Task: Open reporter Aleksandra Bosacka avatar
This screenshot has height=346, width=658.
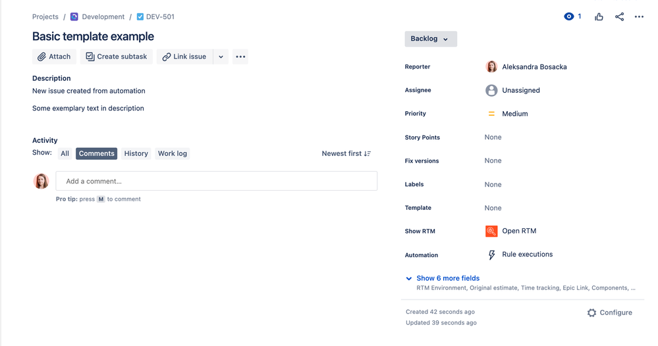Action: click(x=491, y=66)
